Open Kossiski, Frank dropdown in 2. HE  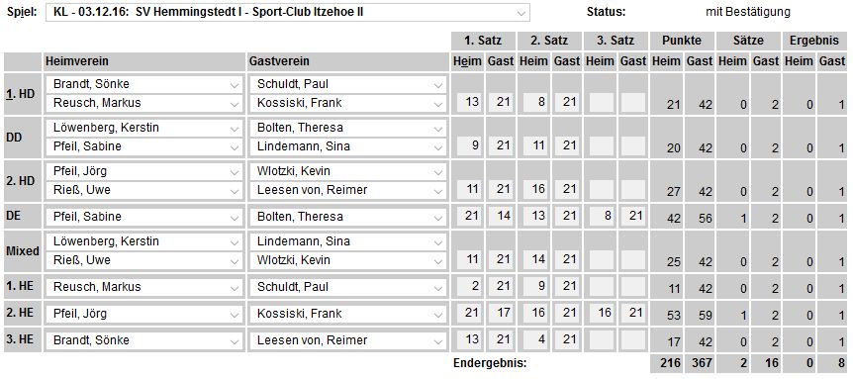(x=347, y=314)
